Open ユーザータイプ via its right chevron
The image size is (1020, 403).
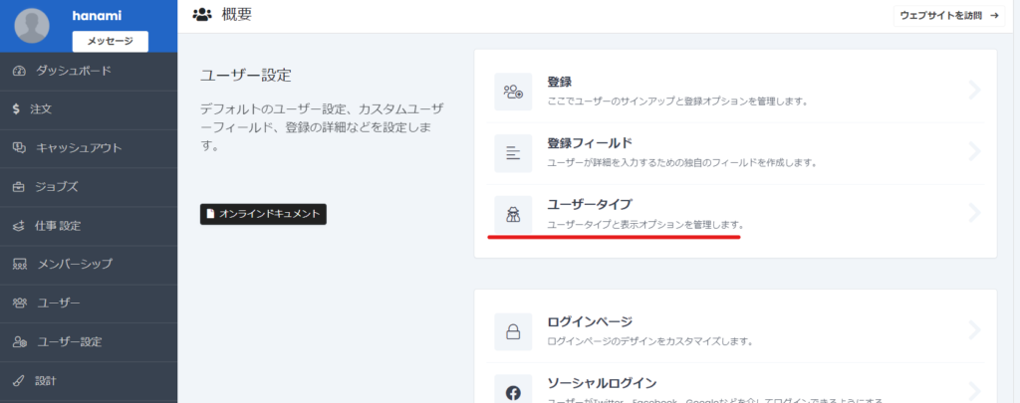tap(974, 213)
